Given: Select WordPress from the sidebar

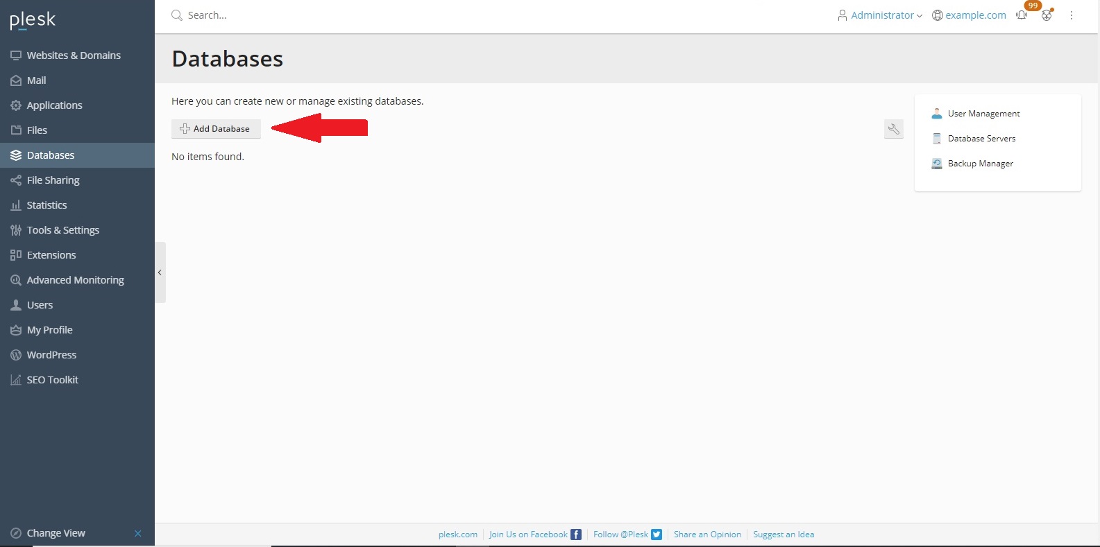Looking at the screenshot, I should pos(51,355).
